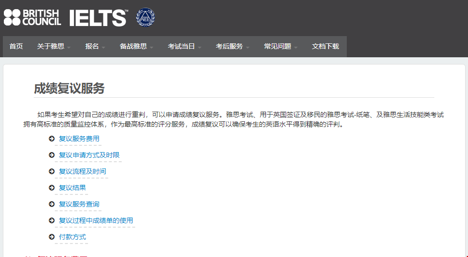Open the 复议服务查询 link
Image resolution: width=468 pixels, height=257 pixels.
tap(79, 204)
